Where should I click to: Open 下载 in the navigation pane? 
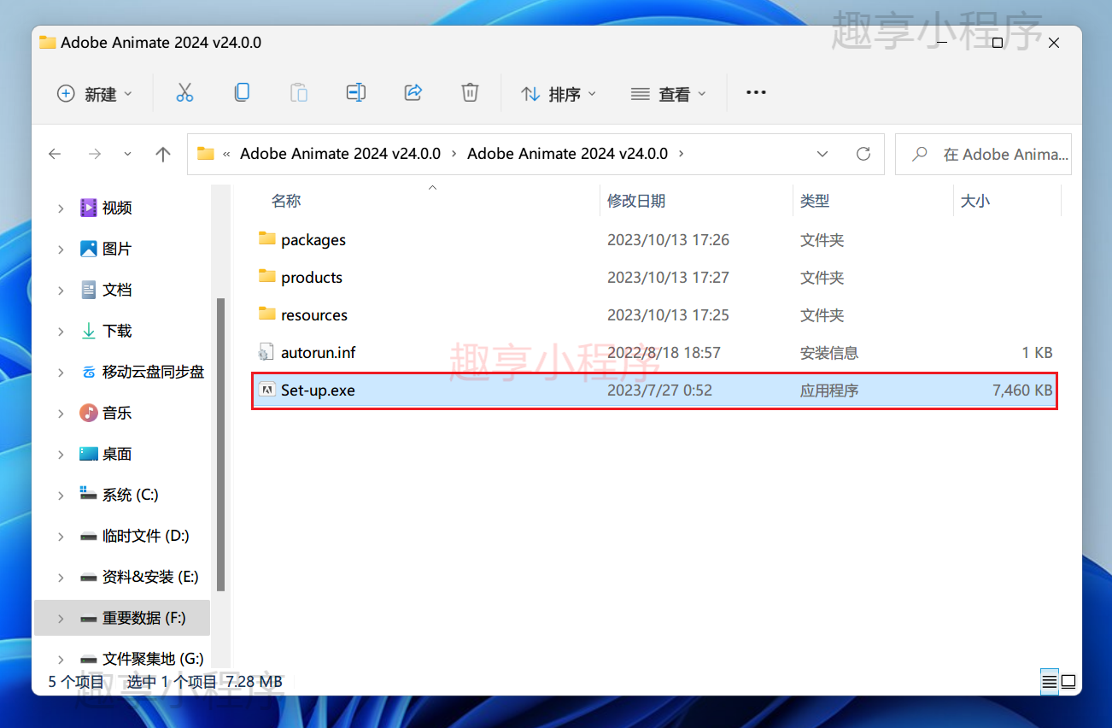pyautogui.click(x=117, y=331)
